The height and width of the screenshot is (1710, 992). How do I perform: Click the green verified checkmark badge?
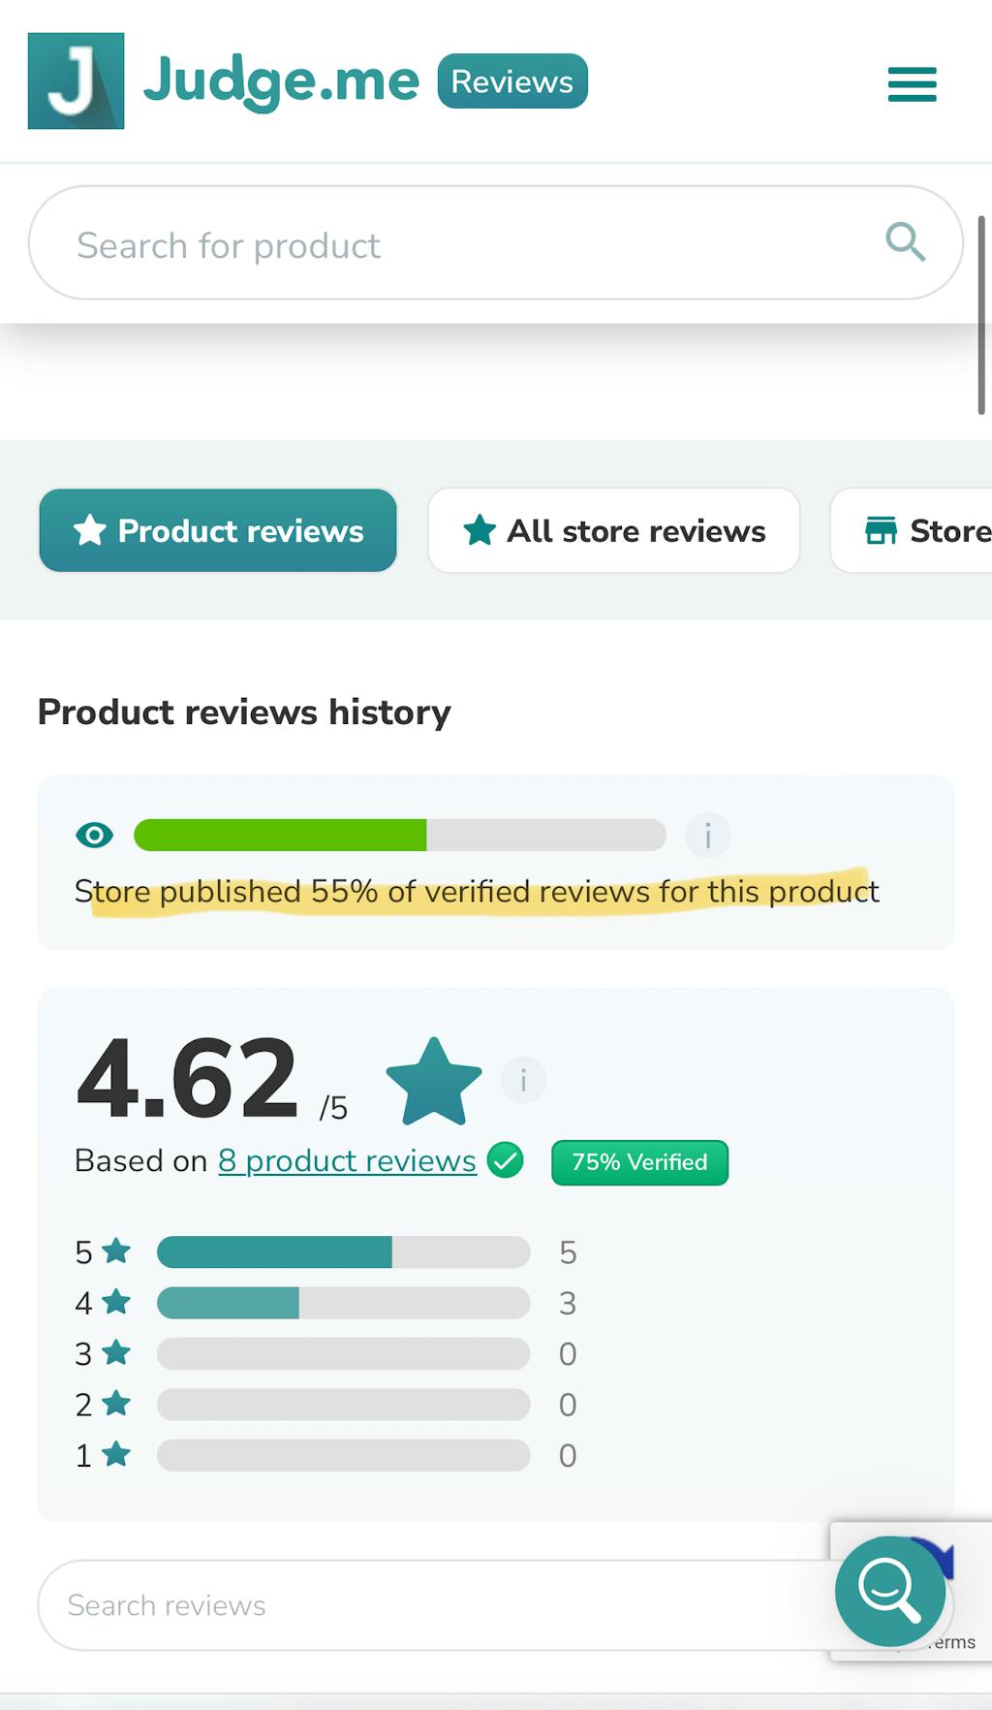pyautogui.click(x=505, y=1160)
